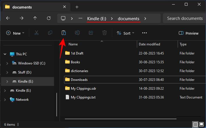Click the Cut scissors icon
206x128 pixels.
(36, 33)
